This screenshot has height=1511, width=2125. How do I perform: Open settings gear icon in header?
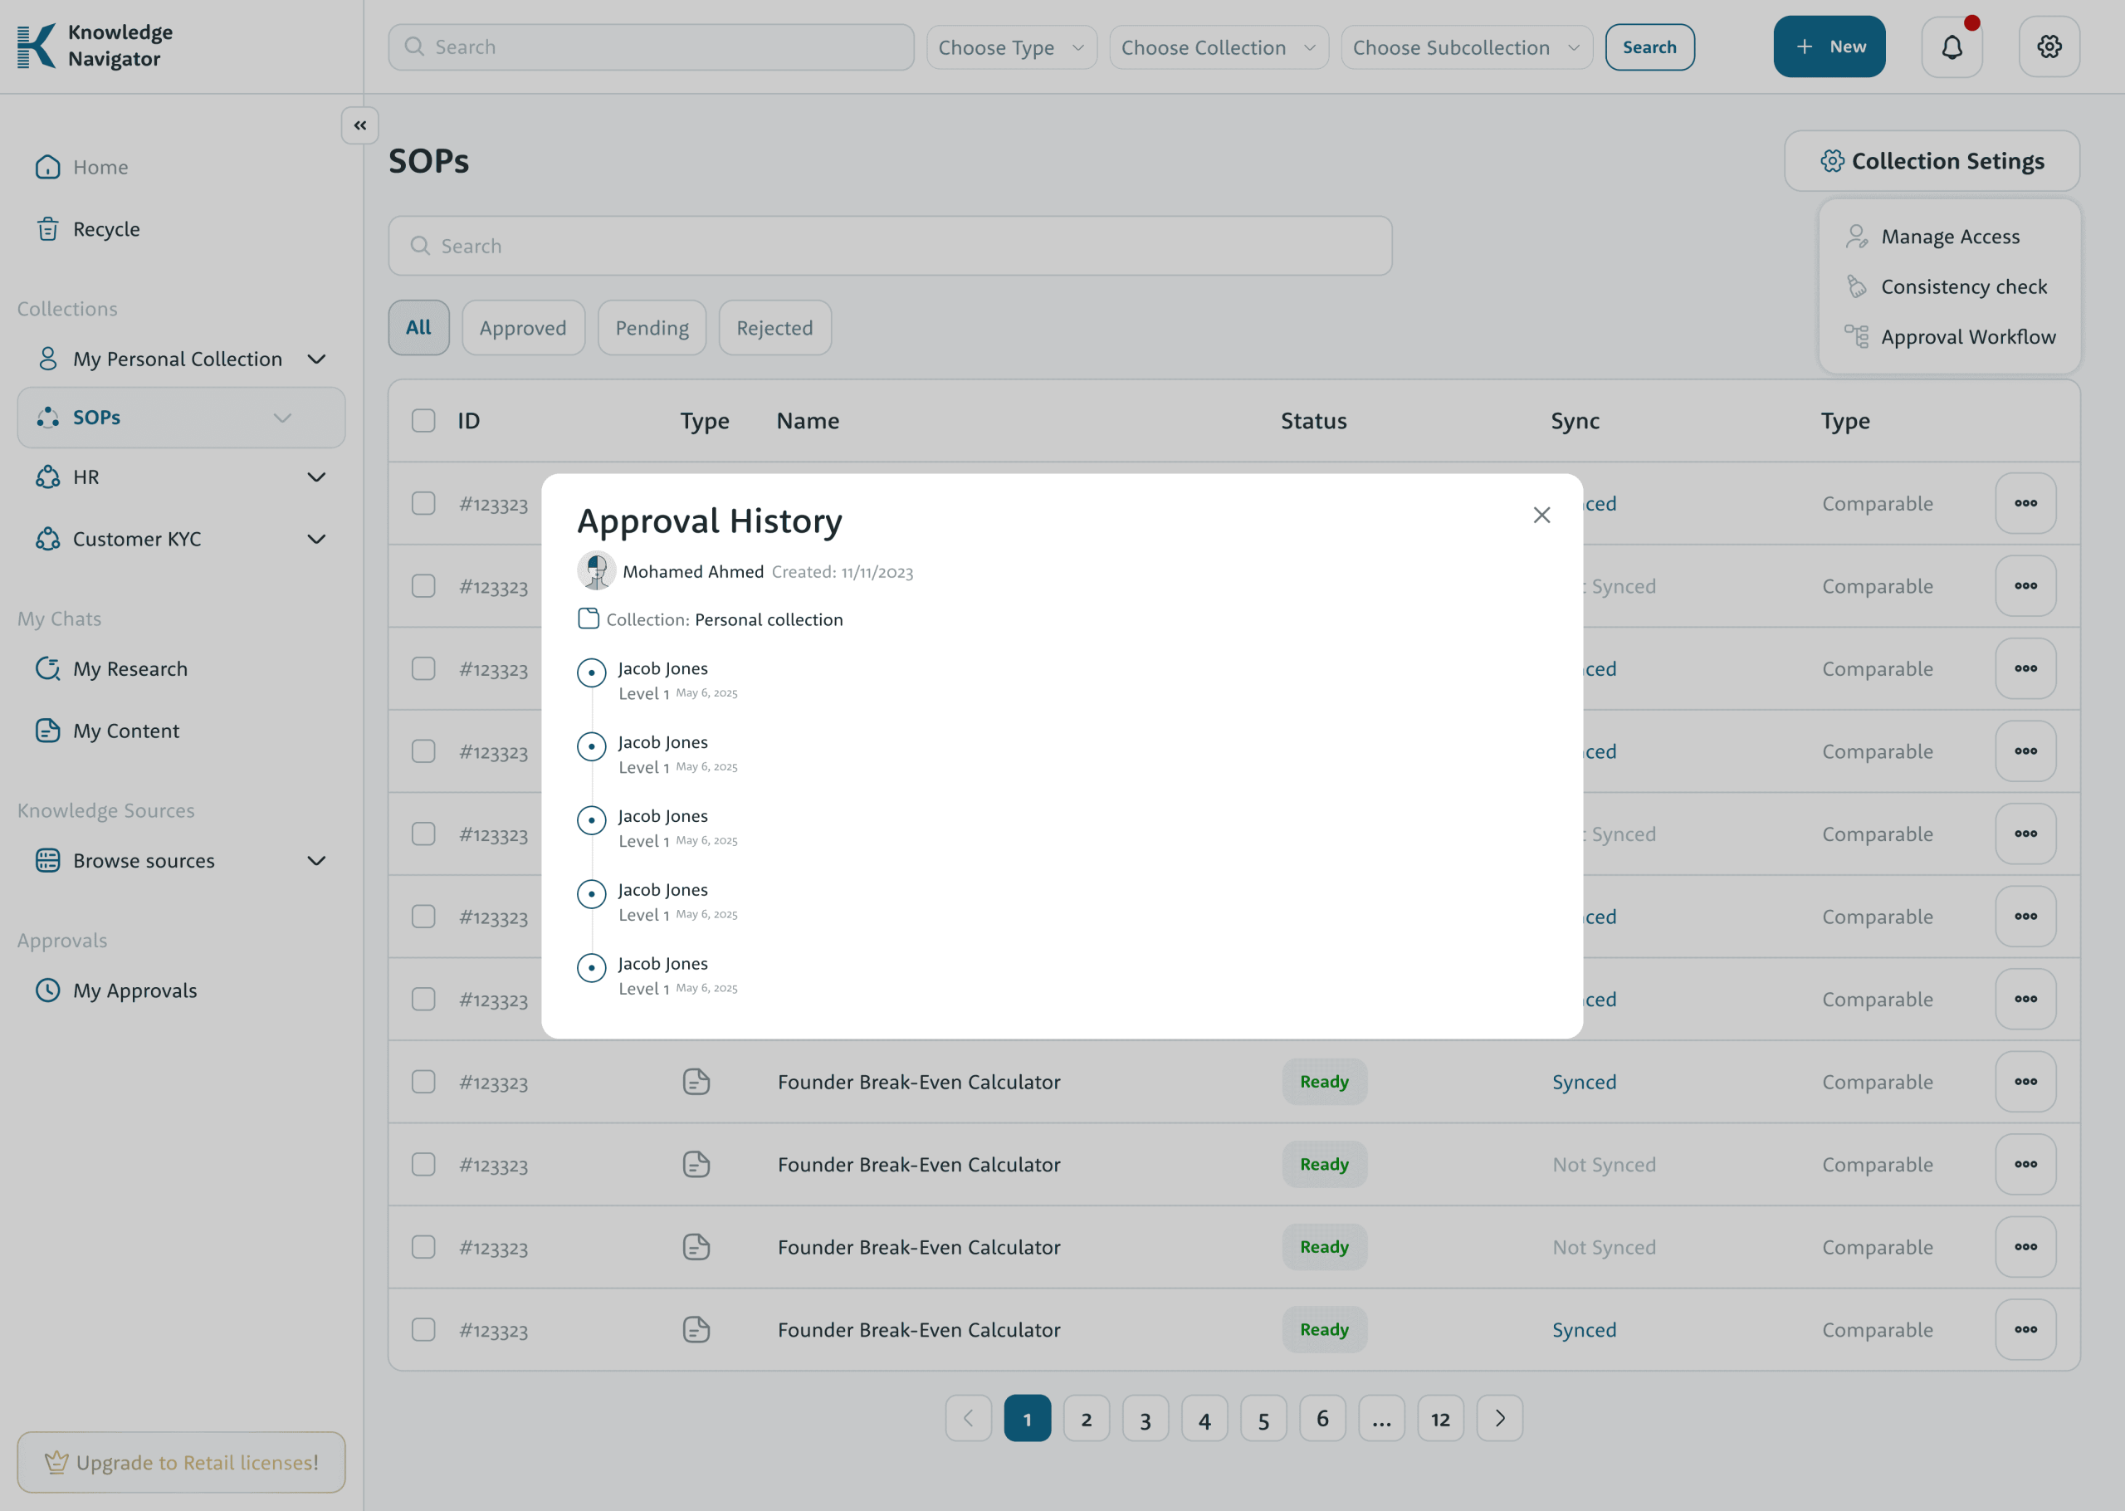coord(2049,46)
